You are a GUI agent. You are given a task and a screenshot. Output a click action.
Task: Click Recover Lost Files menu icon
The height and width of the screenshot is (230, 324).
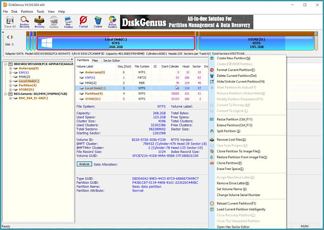click(x=212, y=140)
